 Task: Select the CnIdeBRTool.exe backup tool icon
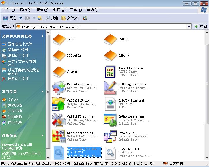[x=59, y=120]
